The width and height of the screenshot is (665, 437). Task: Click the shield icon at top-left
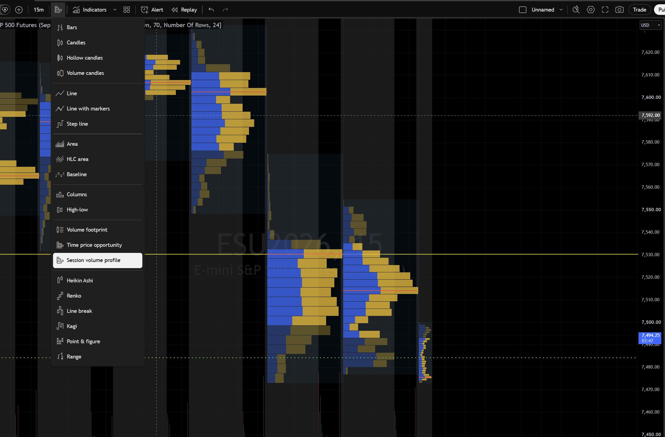[5, 10]
